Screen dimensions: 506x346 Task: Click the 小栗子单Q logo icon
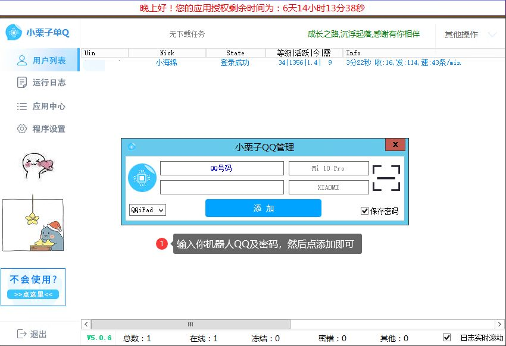click(x=14, y=32)
